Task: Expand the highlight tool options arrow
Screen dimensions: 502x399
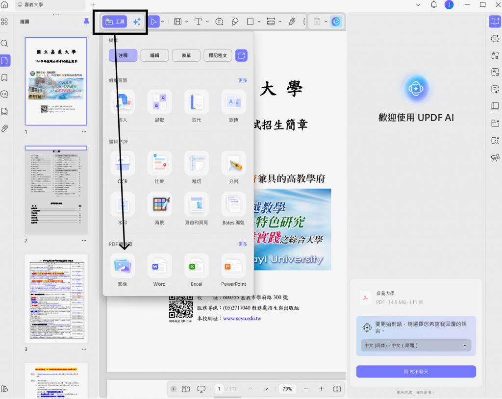Action: [187, 22]
